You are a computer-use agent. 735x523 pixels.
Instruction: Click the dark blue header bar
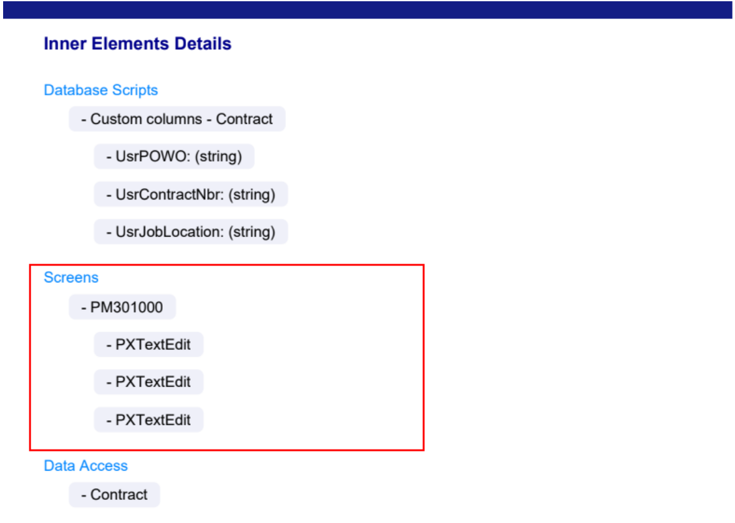367,10
